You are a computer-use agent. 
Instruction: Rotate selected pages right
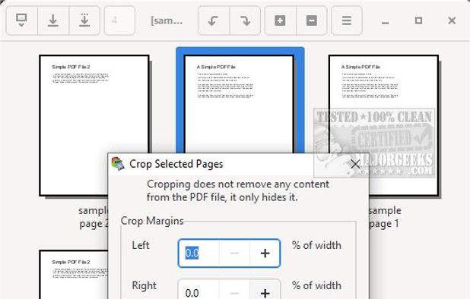pyautogui.click(x=245, y=20)
